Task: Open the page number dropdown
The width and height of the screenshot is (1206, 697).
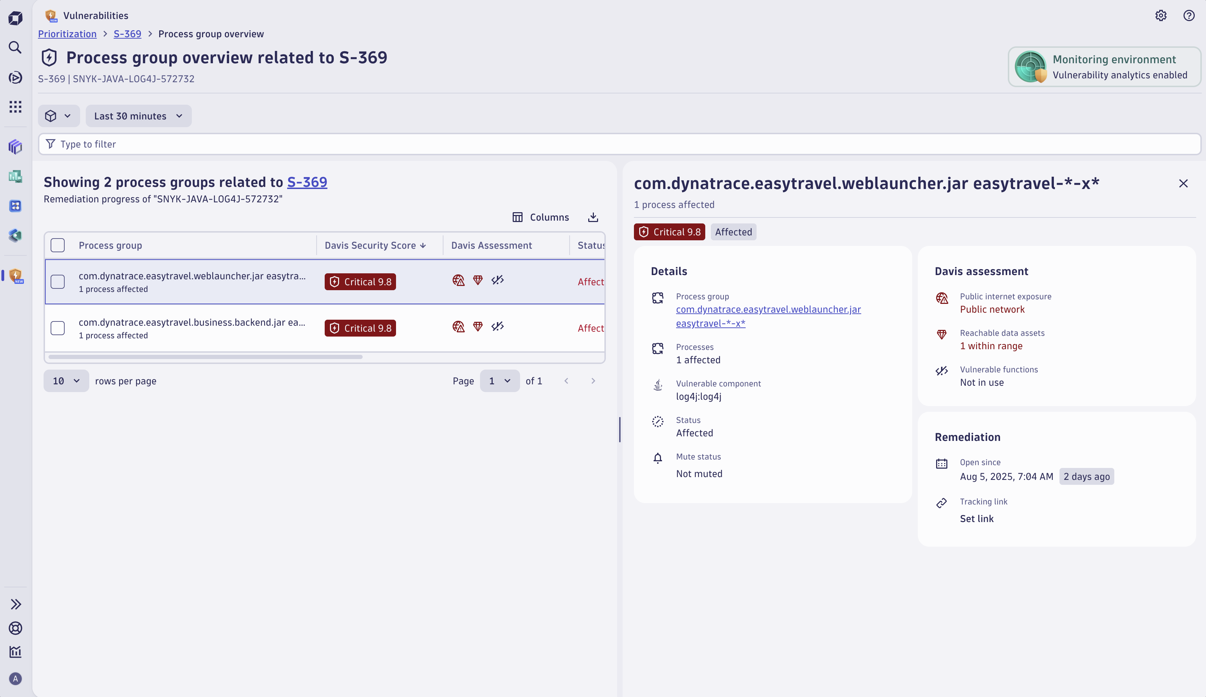Action: 499,381
